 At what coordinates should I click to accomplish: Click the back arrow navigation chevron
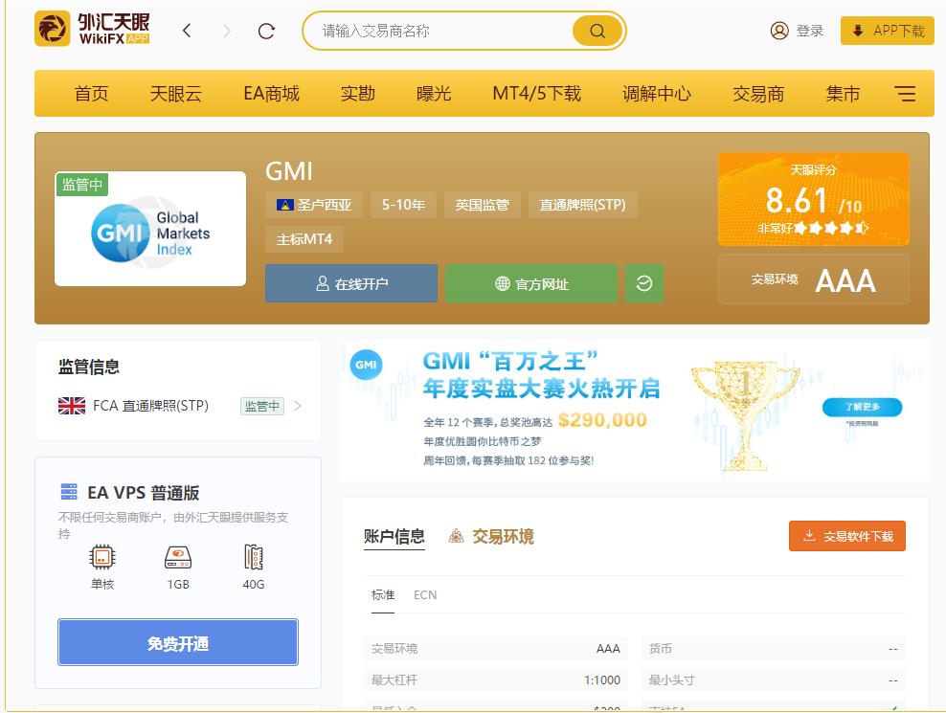coord(188,30)
